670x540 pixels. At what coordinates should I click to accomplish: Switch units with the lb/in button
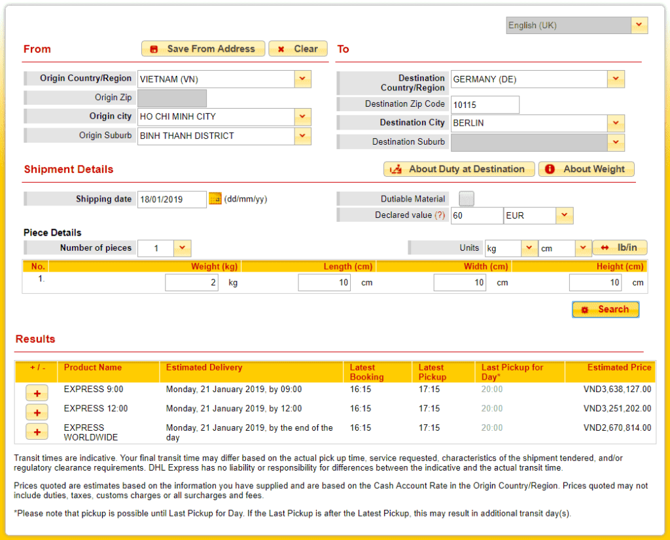tap(620, 247)
